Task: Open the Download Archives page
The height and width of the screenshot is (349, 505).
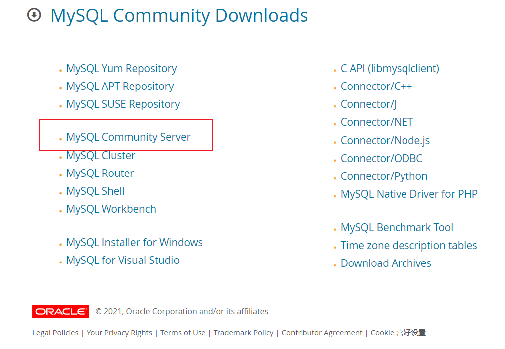Action: [x=386, y=263]
